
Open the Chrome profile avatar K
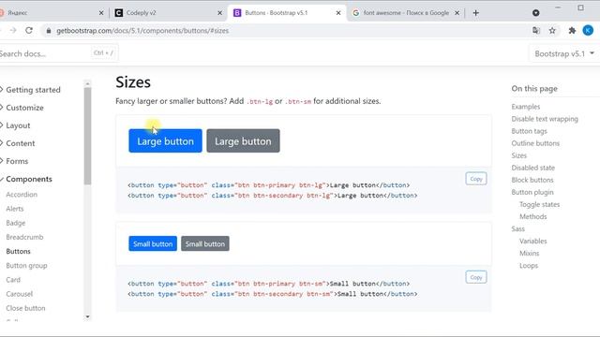point(588,30)
